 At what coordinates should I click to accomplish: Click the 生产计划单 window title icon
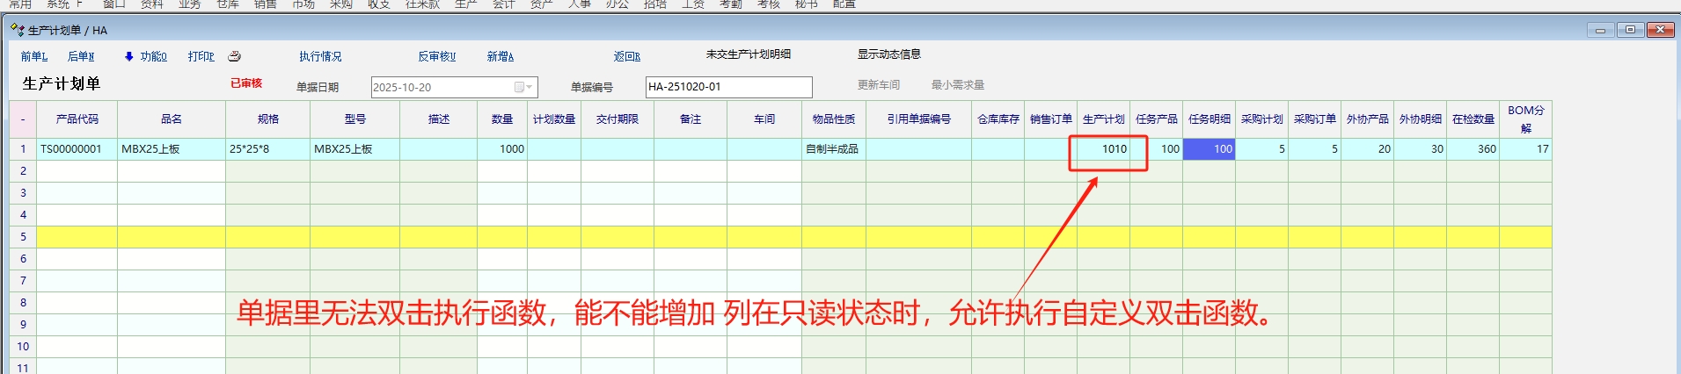(x=17, y=30)
